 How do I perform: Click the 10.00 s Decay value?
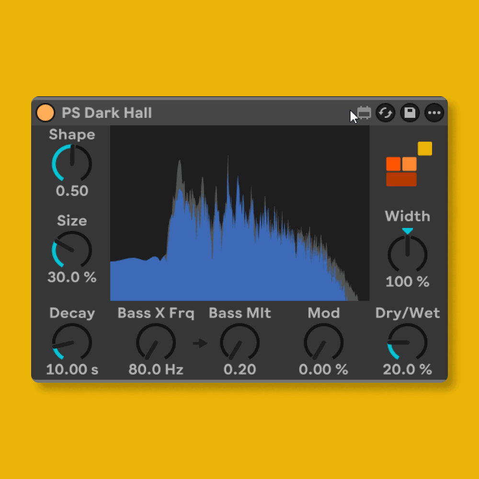(x=72, y=369)
